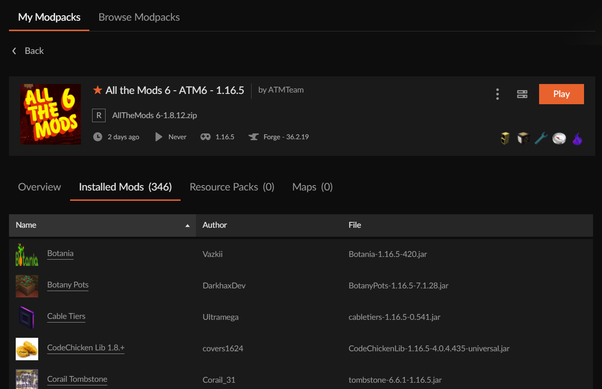602x389 pixels.
Task: Click author name Vazkii
Action: coord(212,254)
